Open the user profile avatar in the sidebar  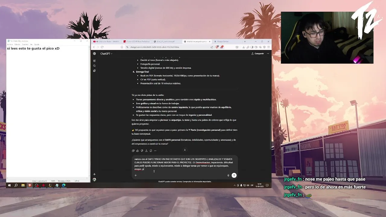pos(94,179)
